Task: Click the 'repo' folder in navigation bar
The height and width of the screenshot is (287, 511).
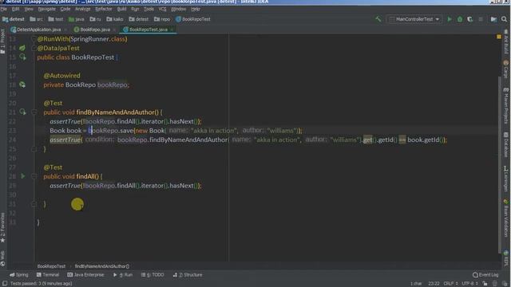Action: click(162, 19)
